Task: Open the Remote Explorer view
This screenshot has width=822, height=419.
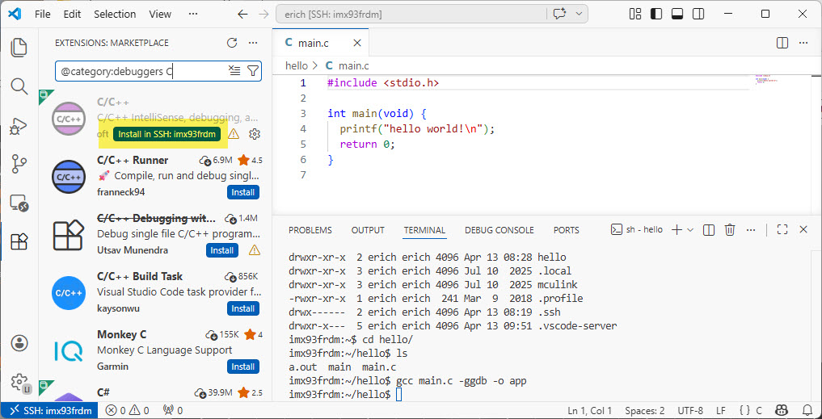Action: pyautogui.click(x=19, y=203)
